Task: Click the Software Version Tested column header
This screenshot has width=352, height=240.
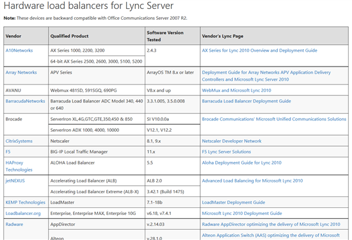Action: tap(172, 36)
